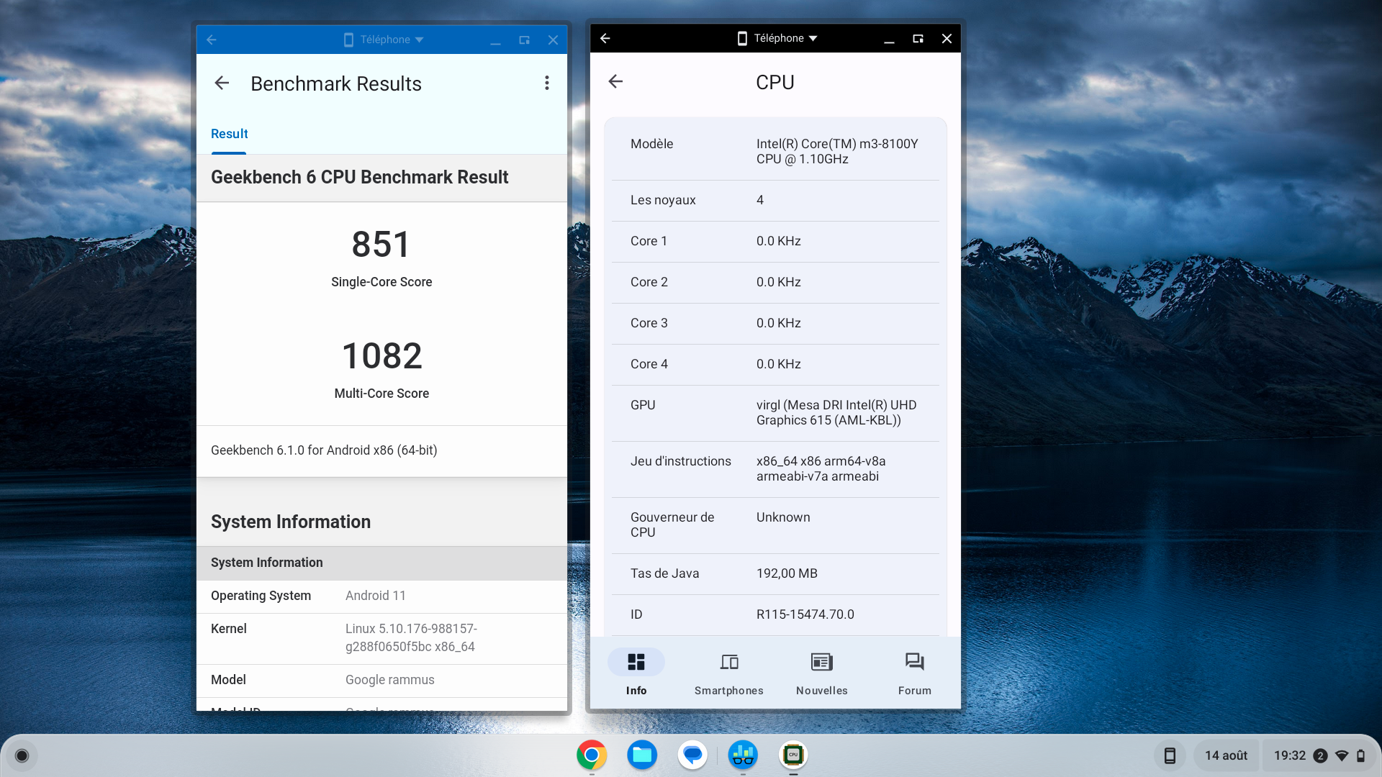Open CPU info app on the shelf
The height and width of the screenshot is (777, 1382).
pos(793,755)
